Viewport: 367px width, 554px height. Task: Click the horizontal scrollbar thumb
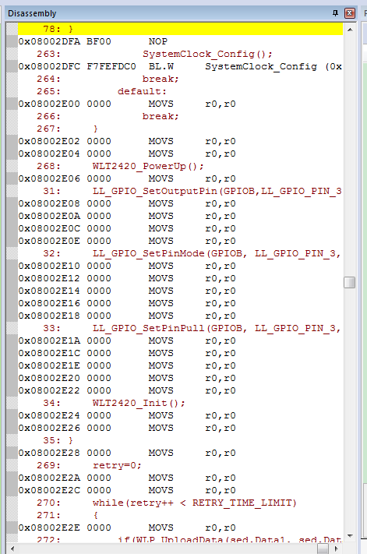click(323, 549)
